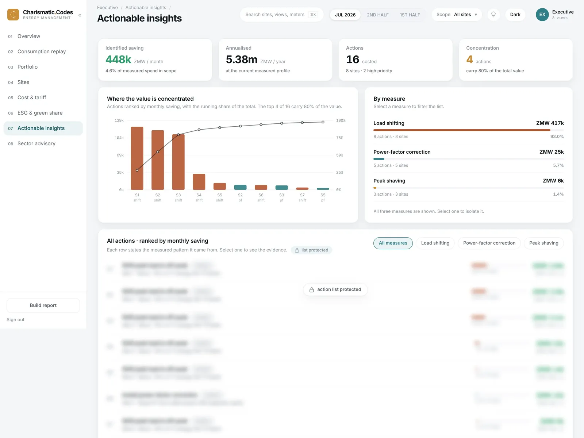Open Consumption replay view

(43, 51)
